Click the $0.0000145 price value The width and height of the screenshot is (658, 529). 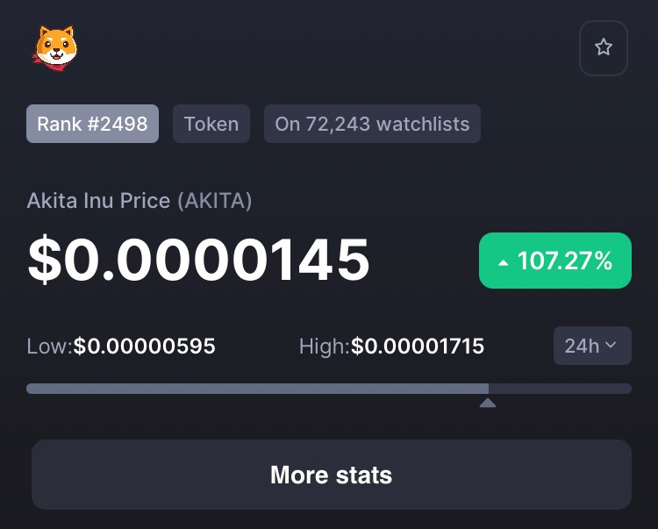(198, 260)
